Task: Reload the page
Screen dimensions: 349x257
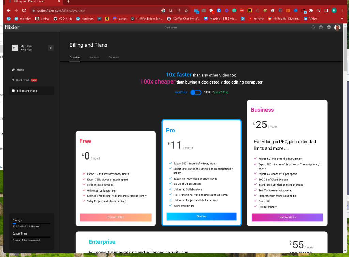Action: tap(24, 10)
